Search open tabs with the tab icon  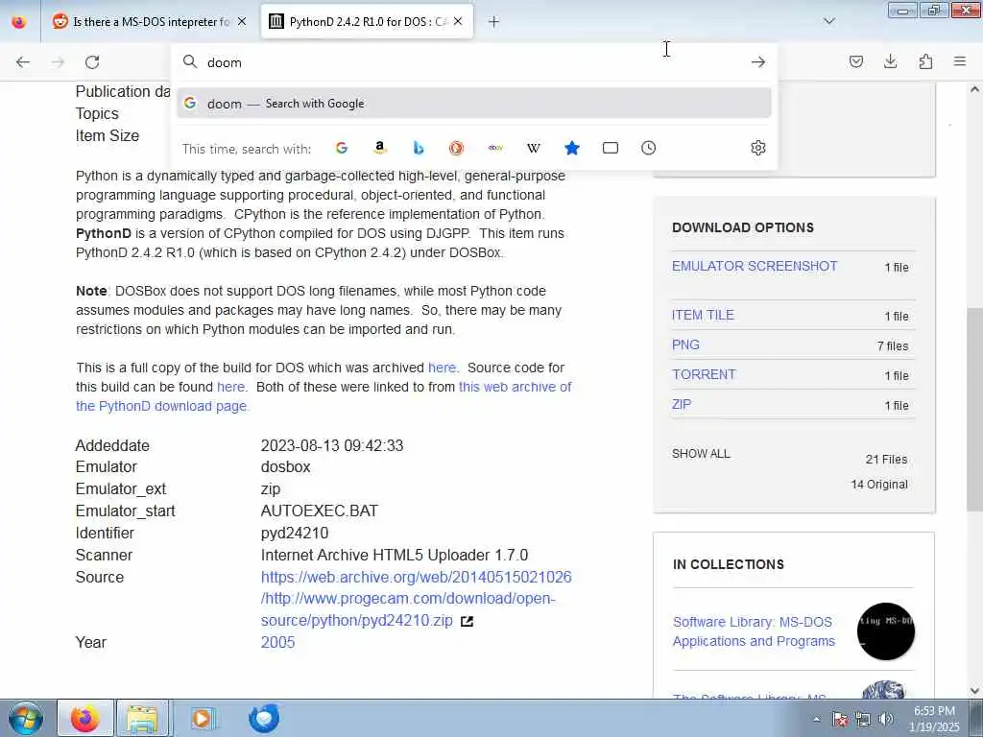click(x=610, y=148)
